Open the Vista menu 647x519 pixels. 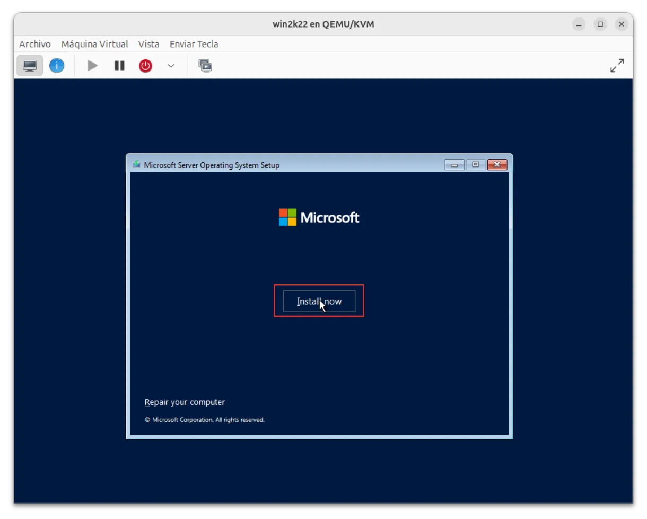point(148,44)
